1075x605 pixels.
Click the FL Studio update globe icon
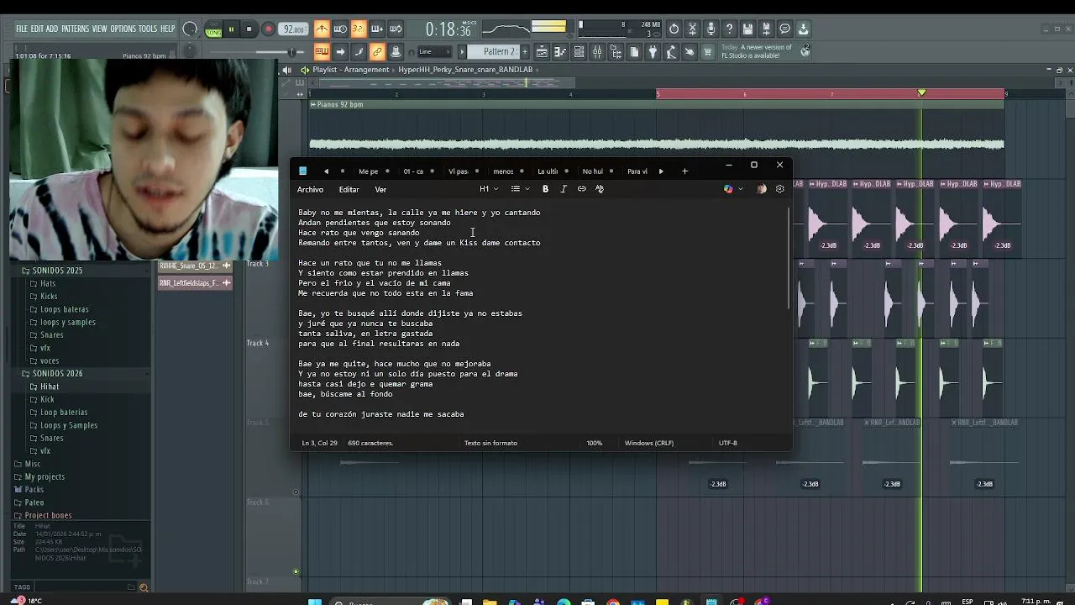click(x=805, y=51)
